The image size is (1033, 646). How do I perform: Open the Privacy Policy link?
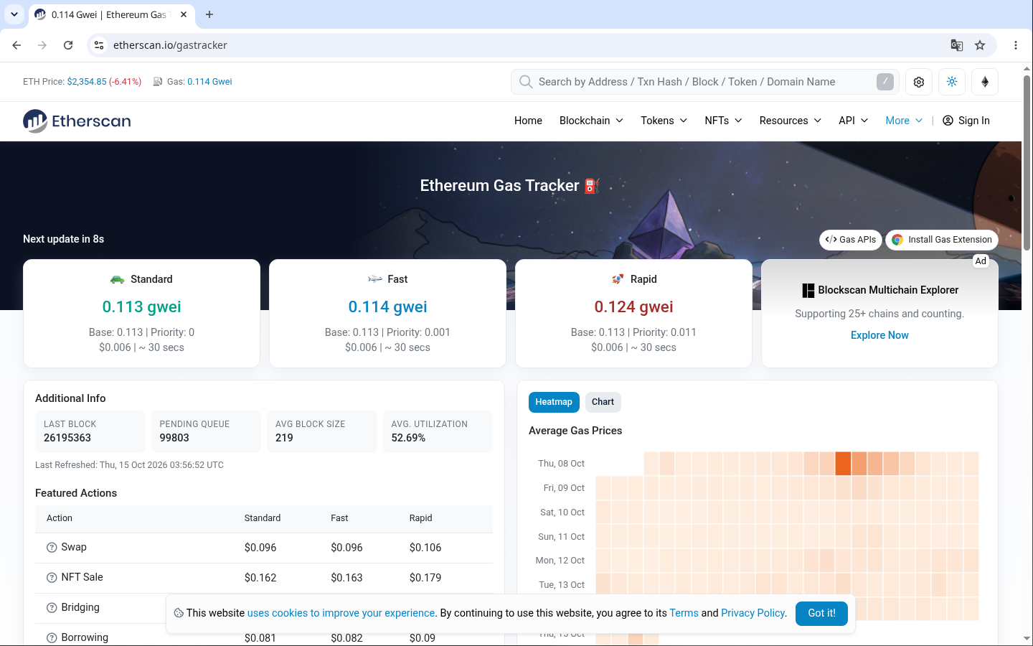[x=753, y=613]
